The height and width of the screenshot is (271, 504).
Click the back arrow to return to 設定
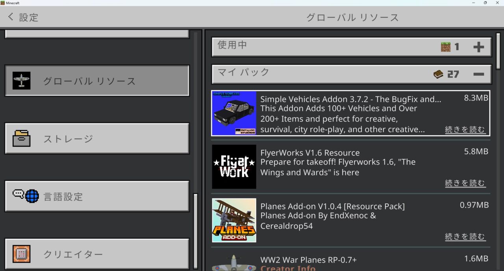point(10,17)
